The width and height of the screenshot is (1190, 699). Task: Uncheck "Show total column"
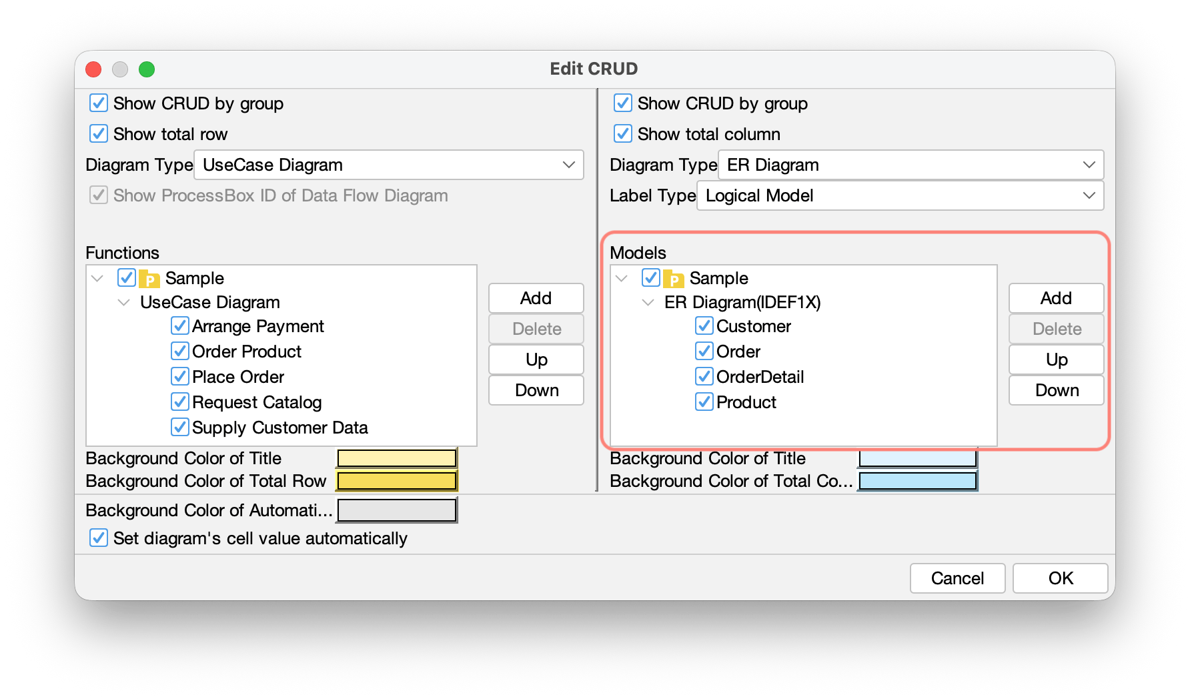pos(622,133)
